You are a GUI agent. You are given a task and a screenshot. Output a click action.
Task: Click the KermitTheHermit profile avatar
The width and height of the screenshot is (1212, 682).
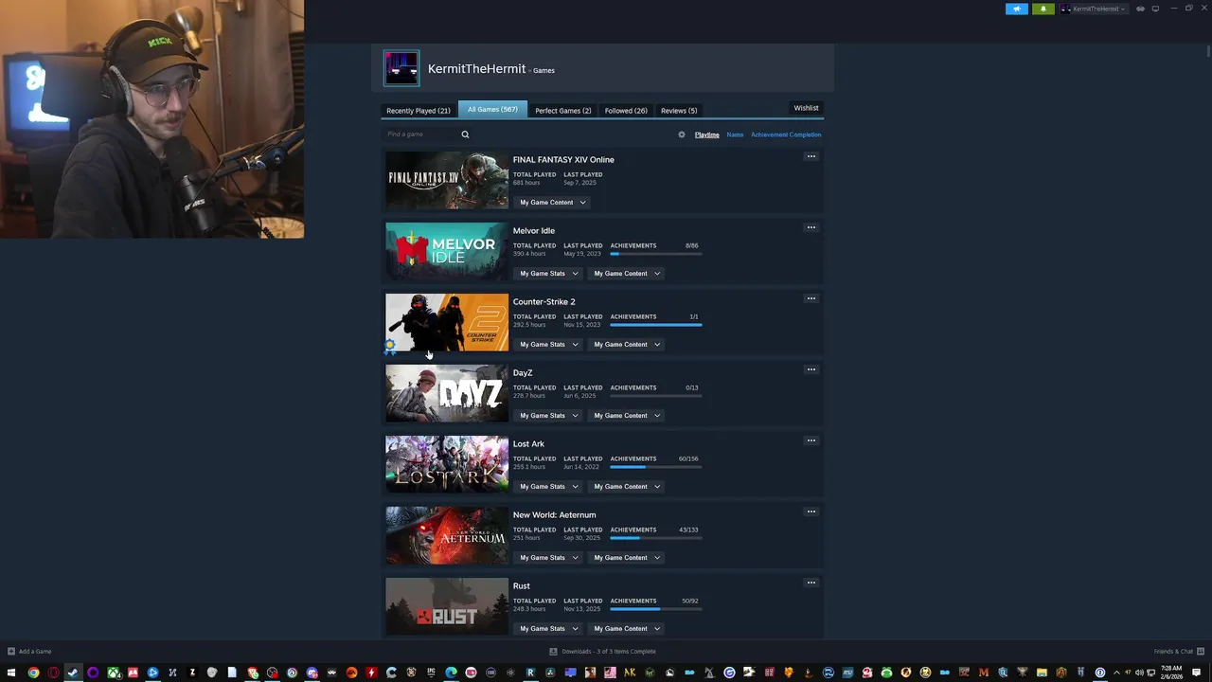point(401,68)
